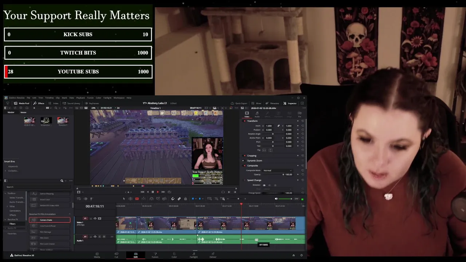Switch to the Color page
The width and height of the screenshot is (466, 262).
coord(174,255)
